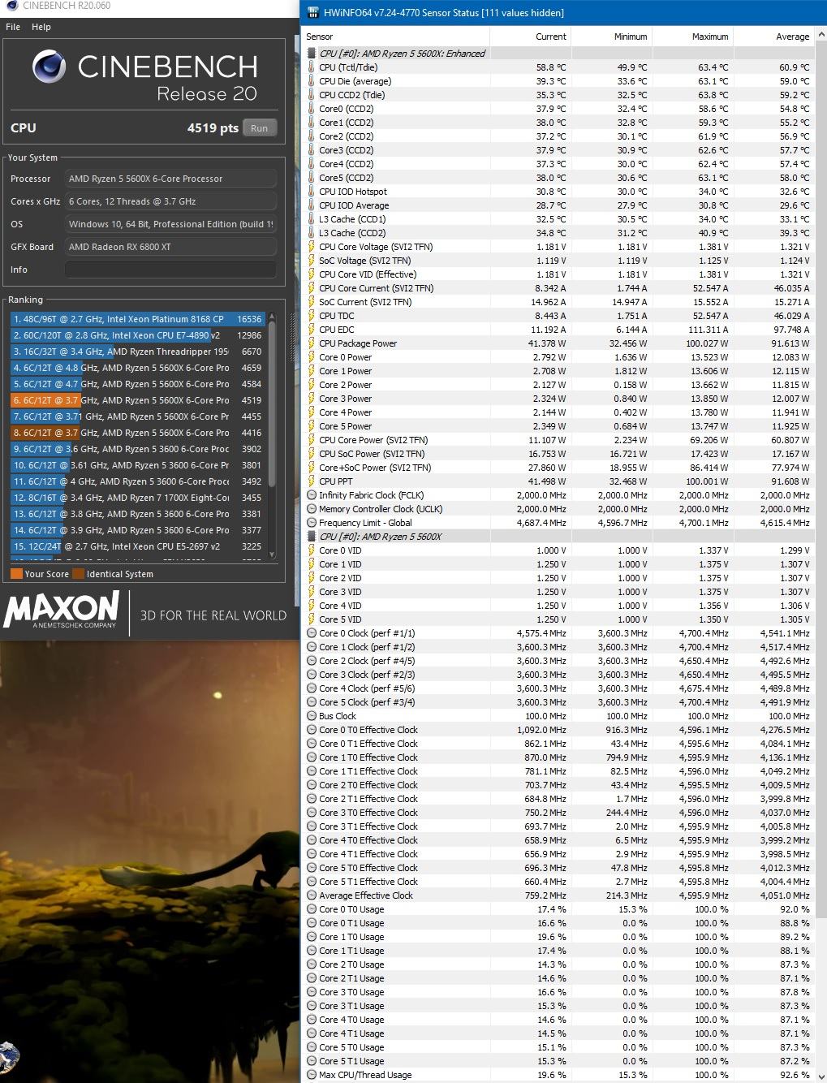Click the clock icon for Infinity Fabric Clock

tap(312, 495)
